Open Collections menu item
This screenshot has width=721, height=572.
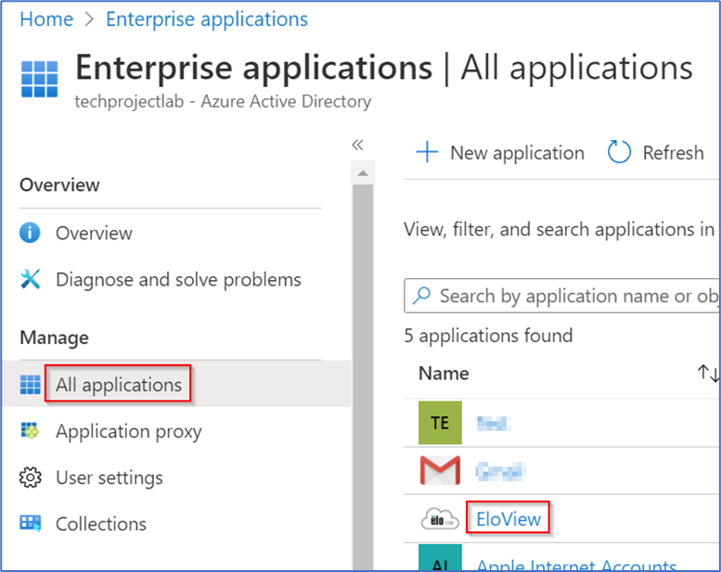[101, 524]
